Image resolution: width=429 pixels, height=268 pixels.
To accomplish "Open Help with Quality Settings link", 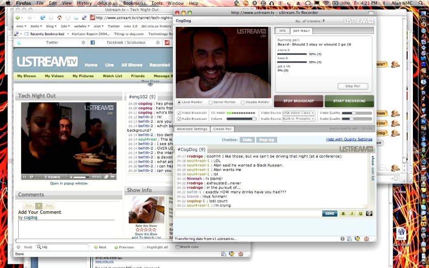I will coord(349,139).
